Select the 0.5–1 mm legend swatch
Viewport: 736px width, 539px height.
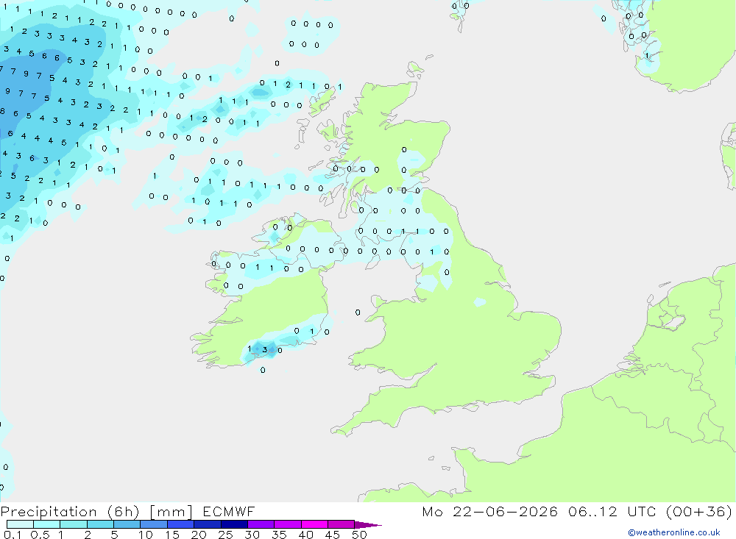[47, 524]
